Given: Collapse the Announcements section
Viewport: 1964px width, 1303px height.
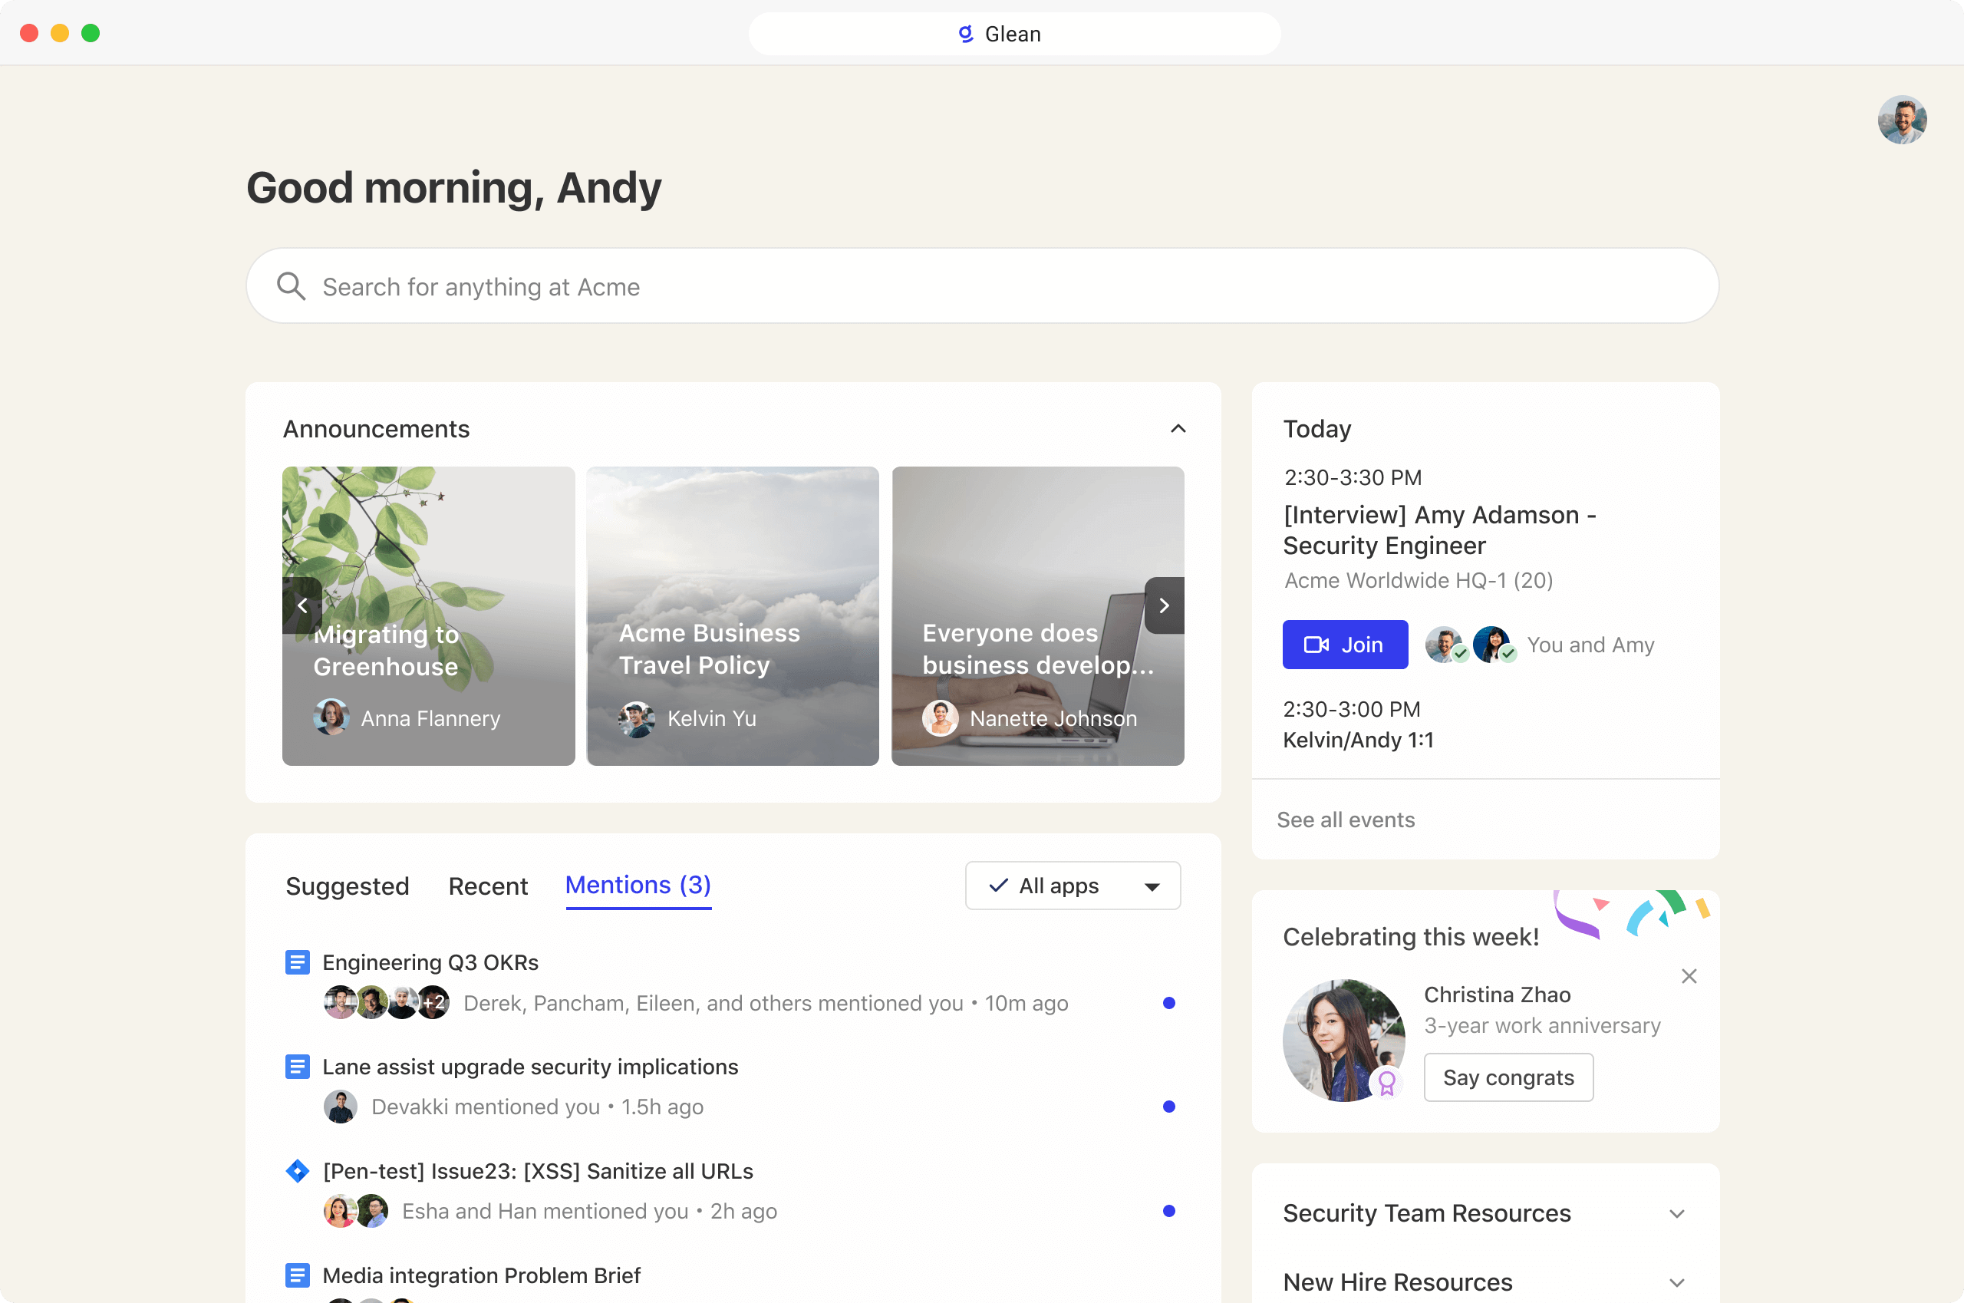Looking at the screenshot, I should (1177, 429).
